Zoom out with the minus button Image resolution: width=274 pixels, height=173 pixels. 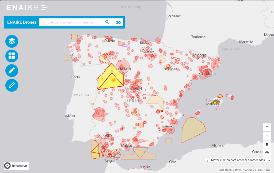pos(267,135)
